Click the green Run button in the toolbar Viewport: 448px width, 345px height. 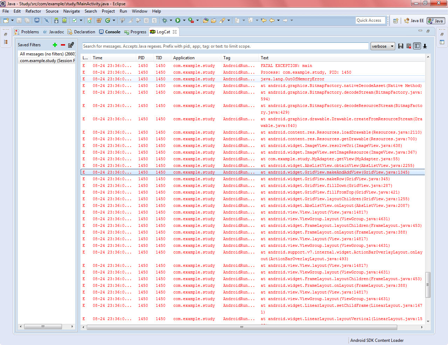click(x=178, y=21)
